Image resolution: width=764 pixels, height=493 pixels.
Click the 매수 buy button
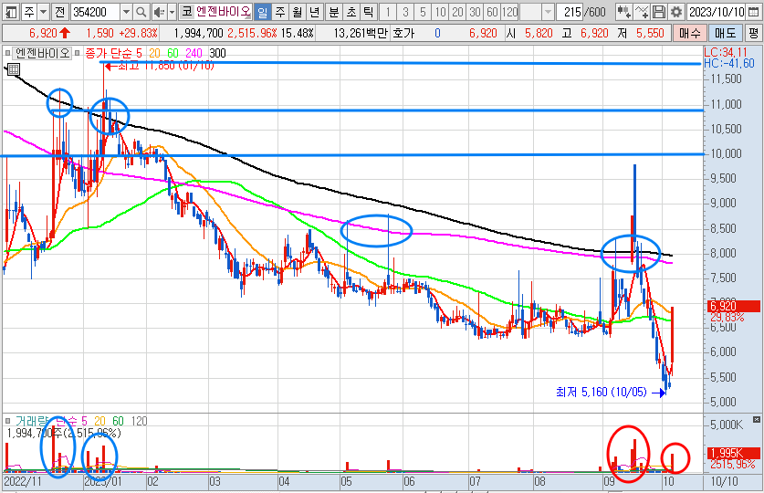coord(689,33)
